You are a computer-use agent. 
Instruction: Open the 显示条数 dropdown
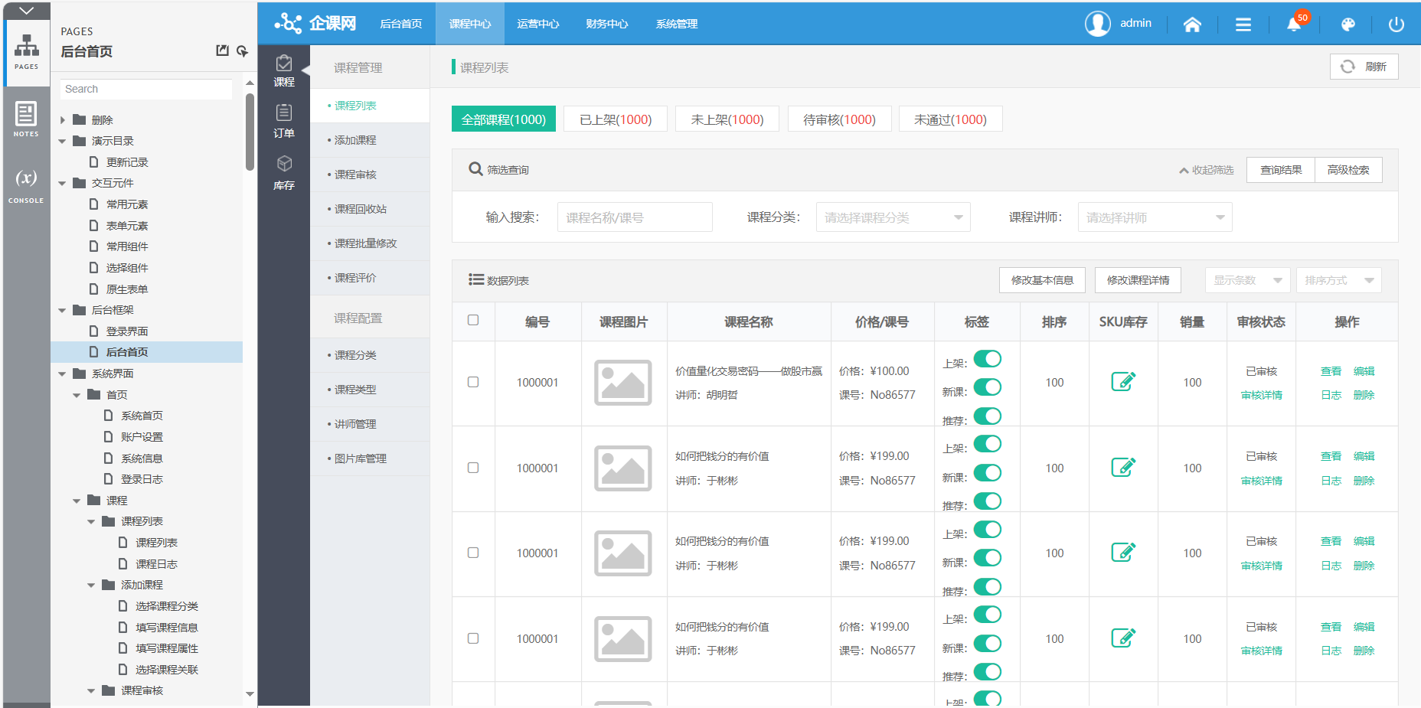coord(1247,280)
